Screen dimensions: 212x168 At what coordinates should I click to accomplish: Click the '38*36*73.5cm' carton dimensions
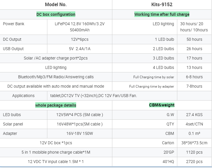pyautogui.click(x=194, y=143)
